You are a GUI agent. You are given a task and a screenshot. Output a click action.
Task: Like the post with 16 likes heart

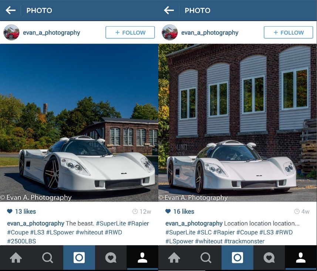click(x=168, y=211)
